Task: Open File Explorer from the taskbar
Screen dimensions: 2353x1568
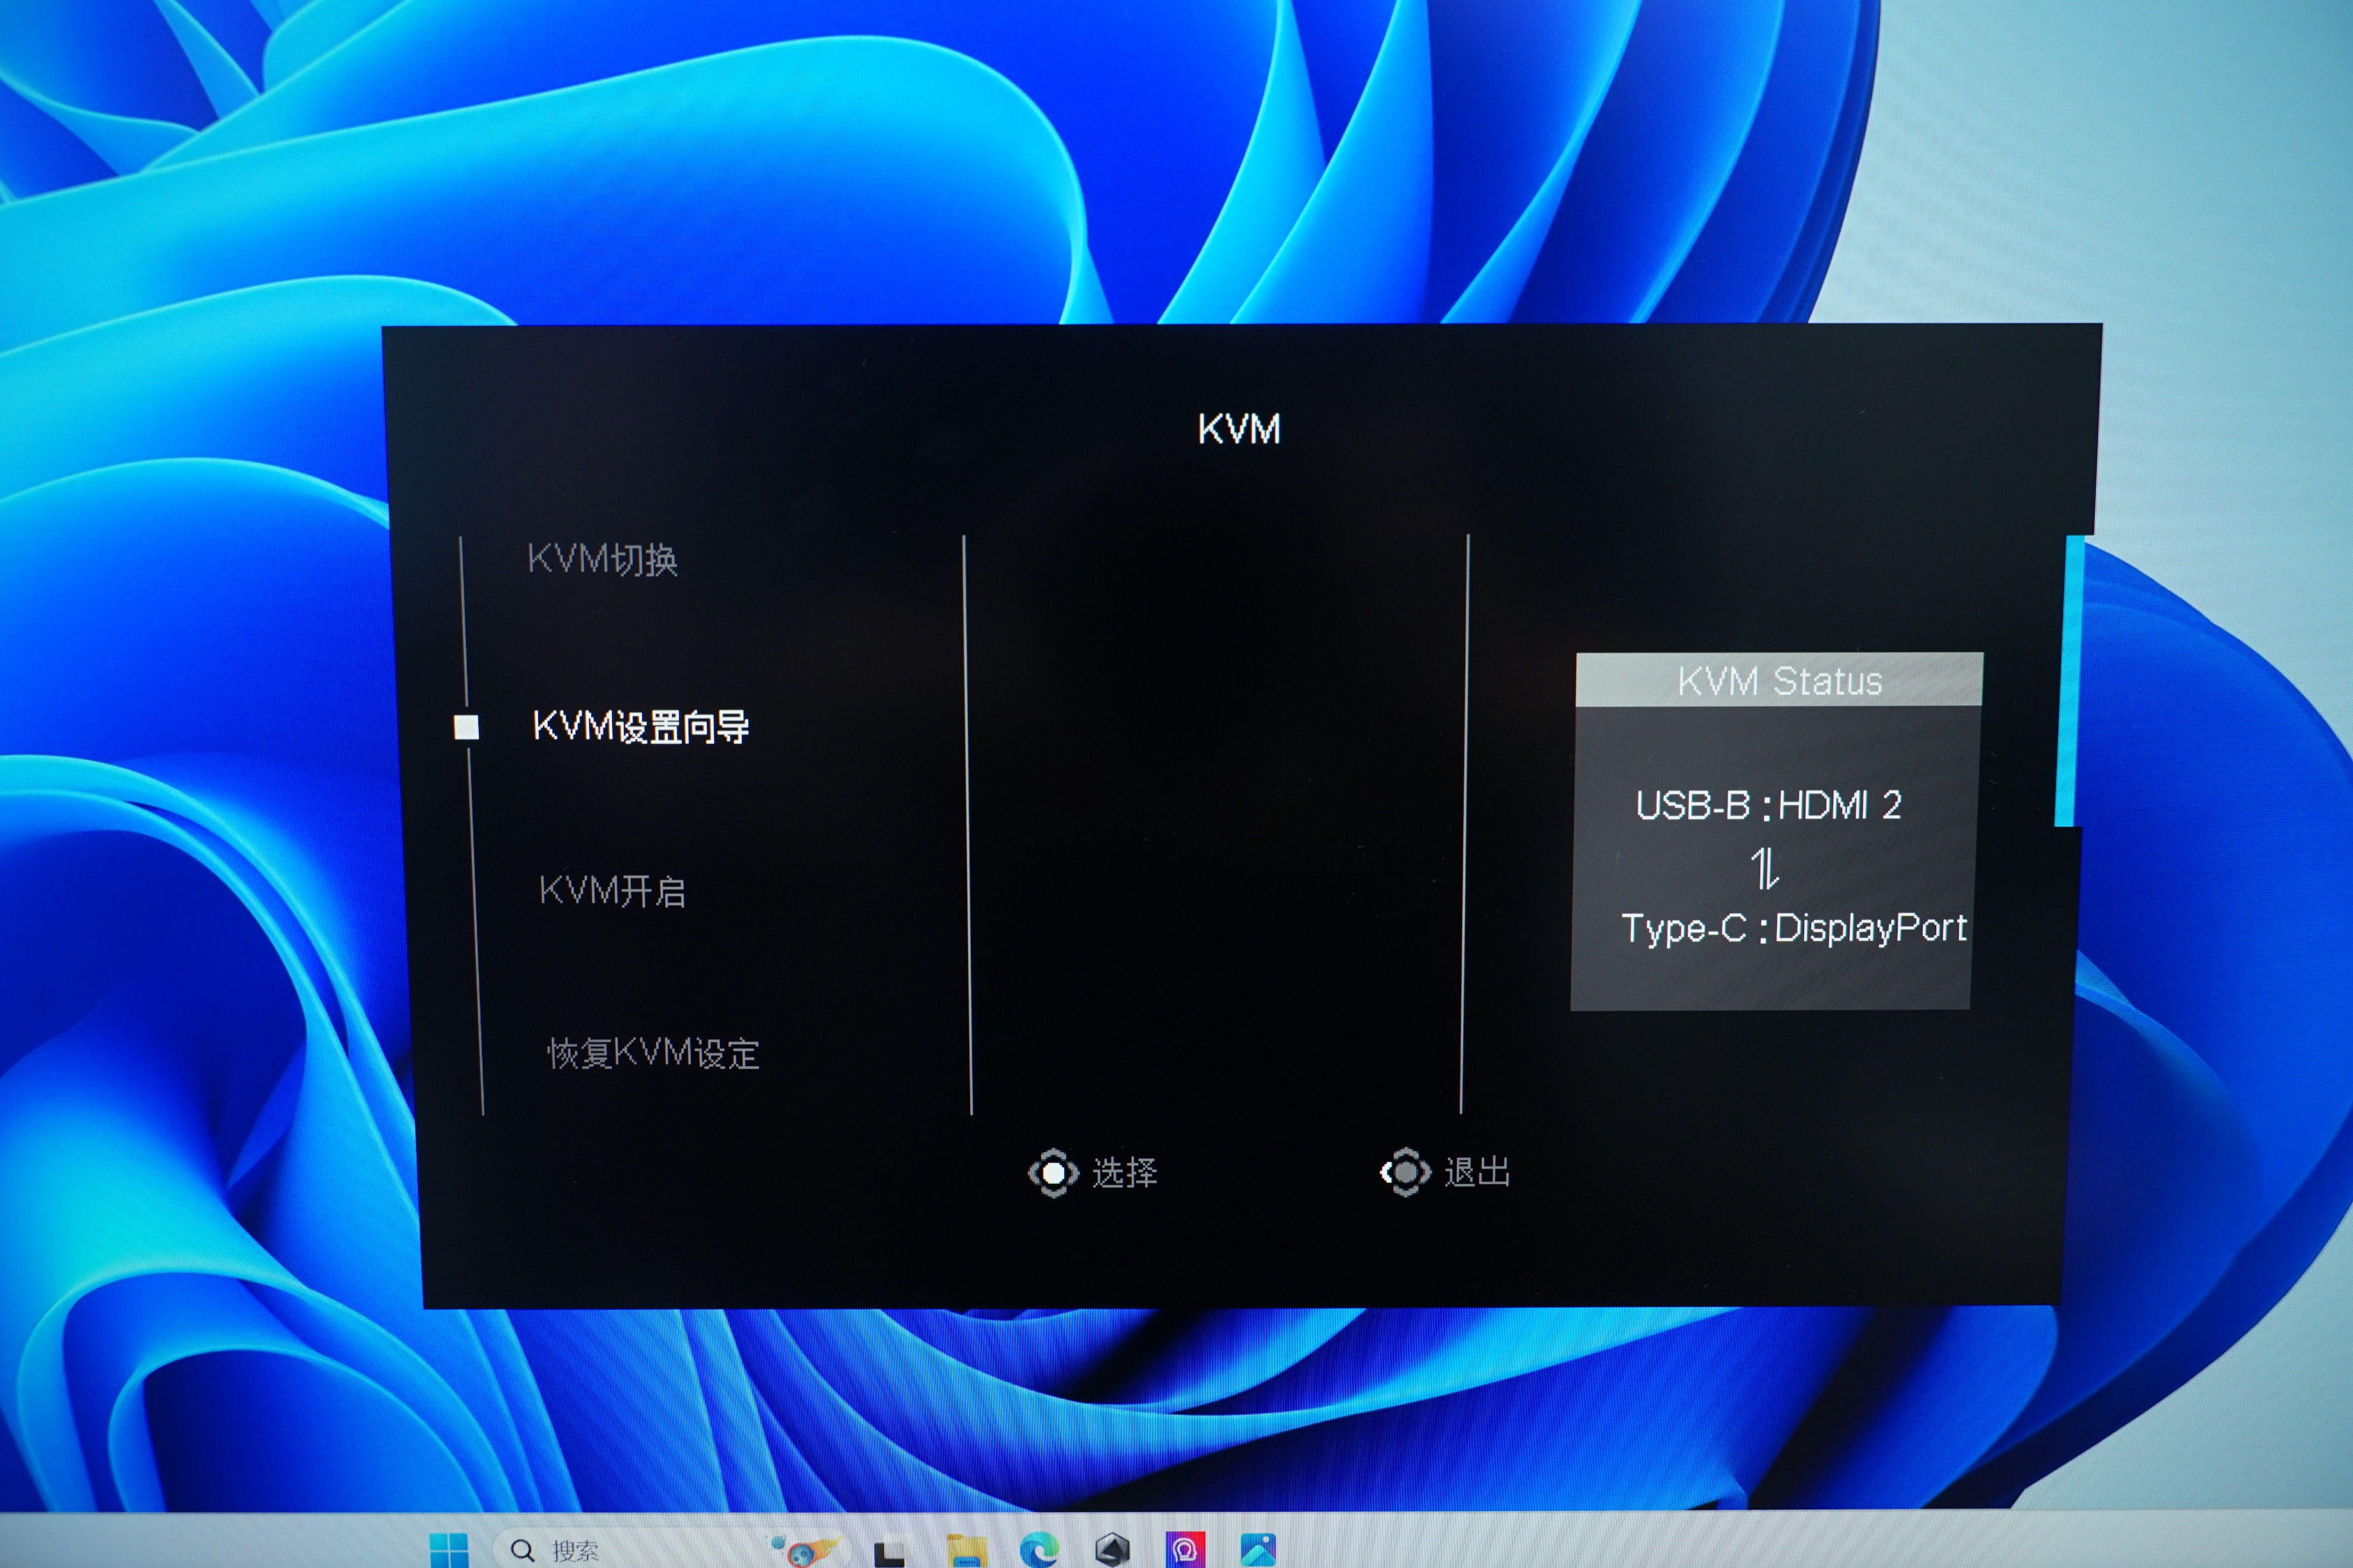Action: click(965, 1551)
